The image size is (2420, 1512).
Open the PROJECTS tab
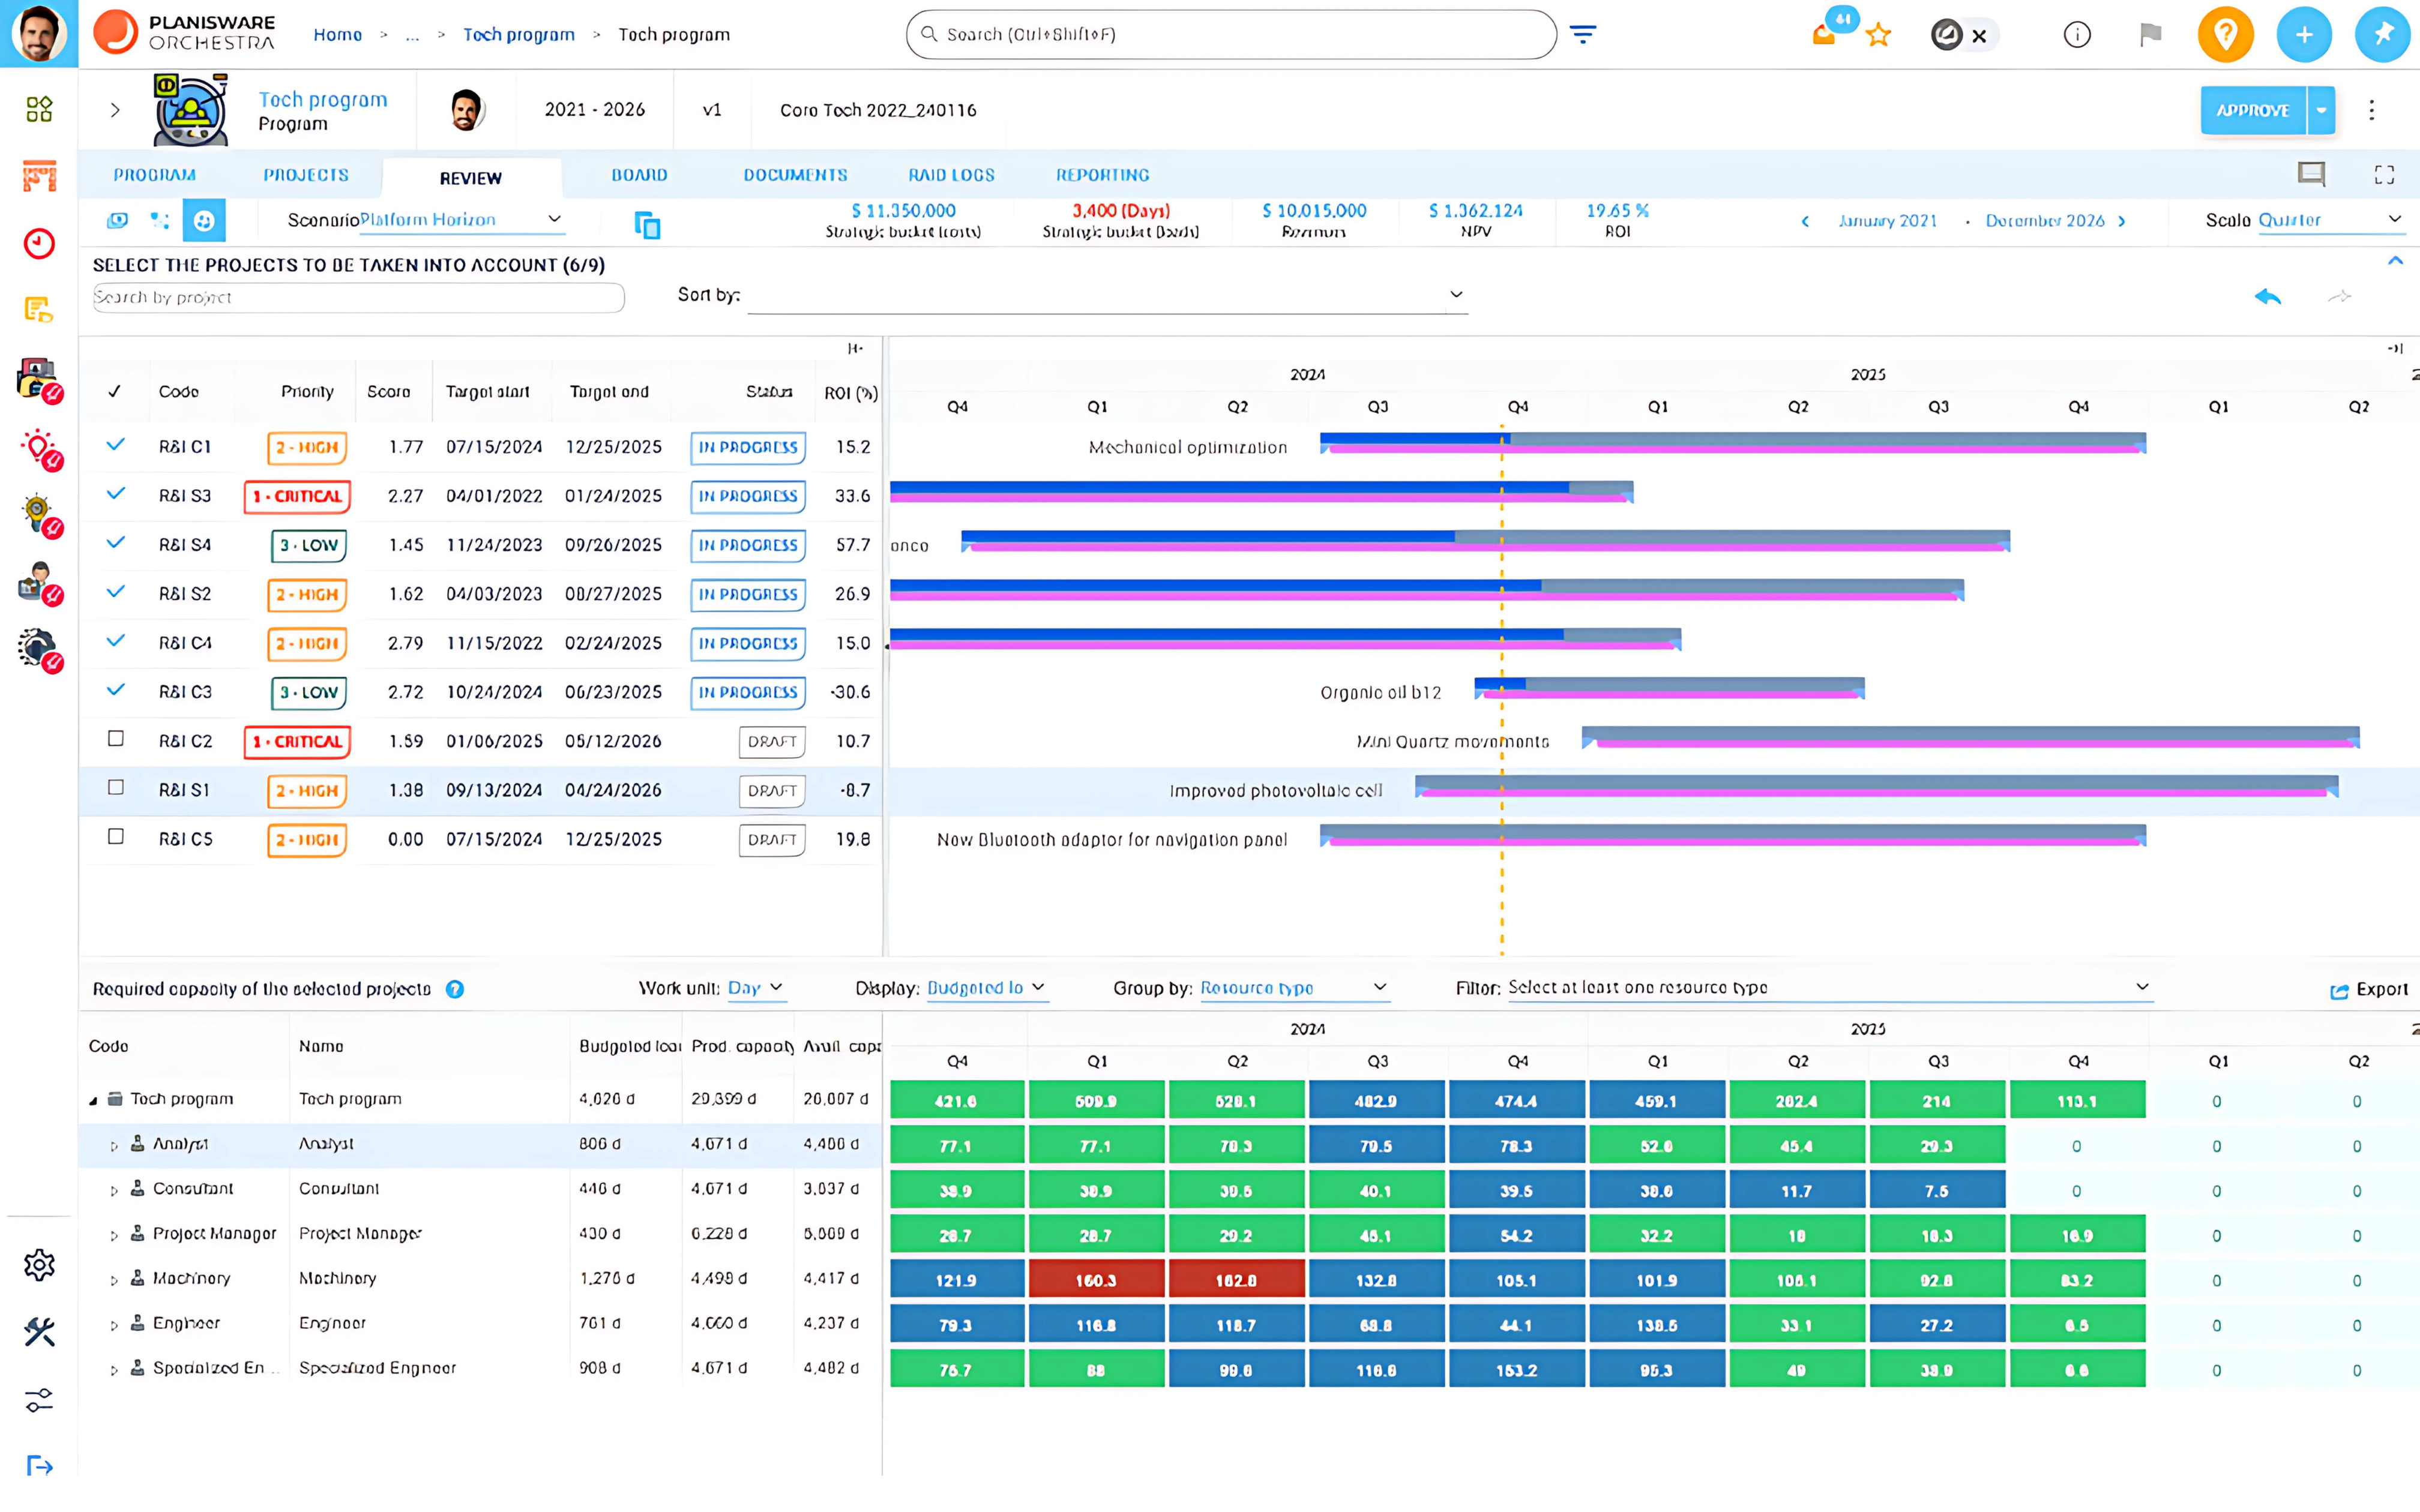pyautogui.click(x=306, y=175)
